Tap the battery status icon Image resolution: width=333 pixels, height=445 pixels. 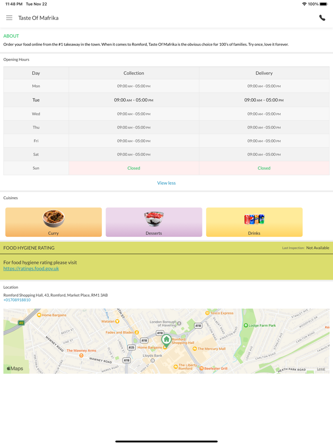point(323,4)
